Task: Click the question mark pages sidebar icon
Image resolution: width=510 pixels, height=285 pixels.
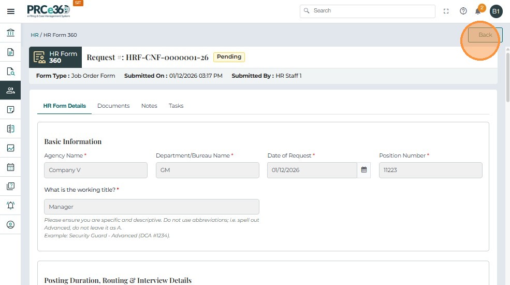Action: pos(10,186)
